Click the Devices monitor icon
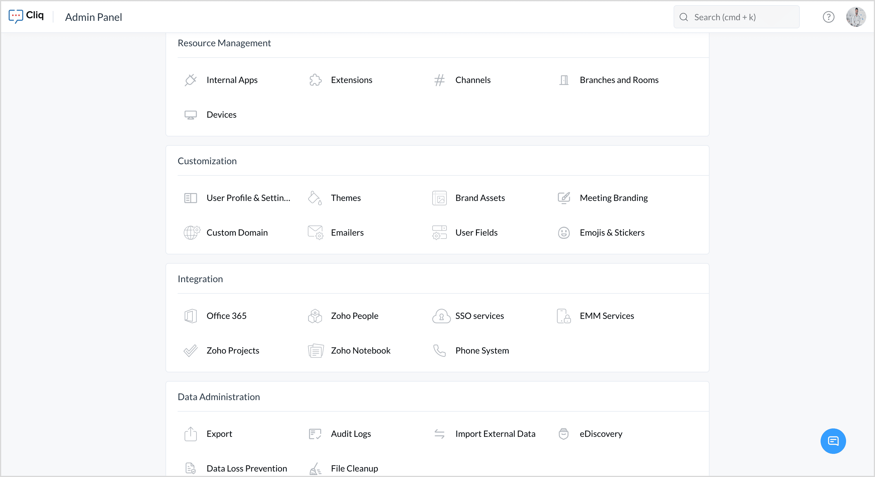 click(x=191, y=115)
